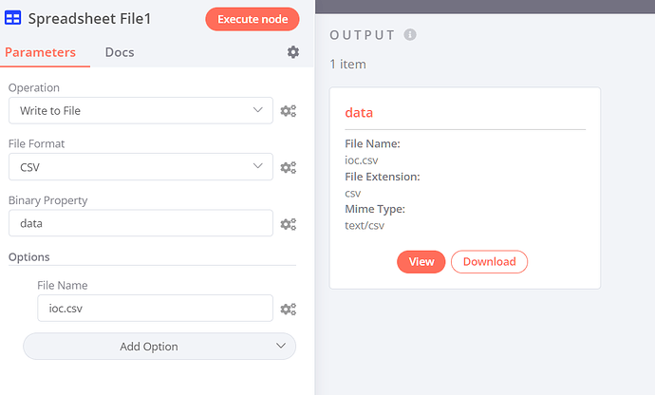Click the Spreadsheet File1 node title
The width and height of the screenshot is (655, 395).
pyautogui.click(x=90, y=19)
